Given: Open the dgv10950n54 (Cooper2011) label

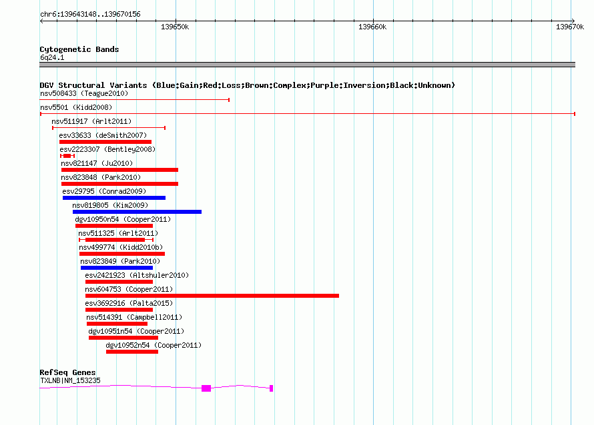Looking at the screenshot, I should [123, 219].
